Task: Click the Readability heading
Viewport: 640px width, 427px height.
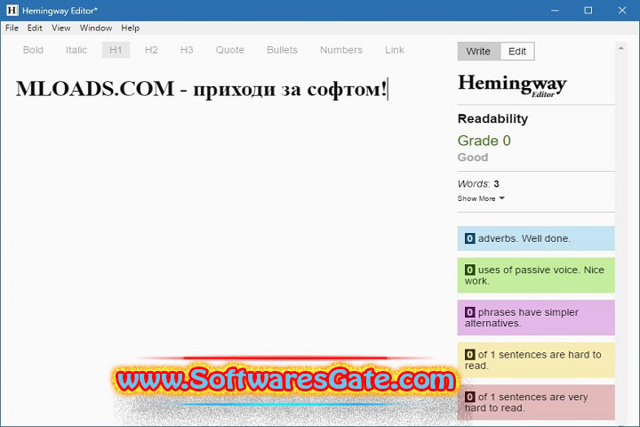Action: point(492,118)
